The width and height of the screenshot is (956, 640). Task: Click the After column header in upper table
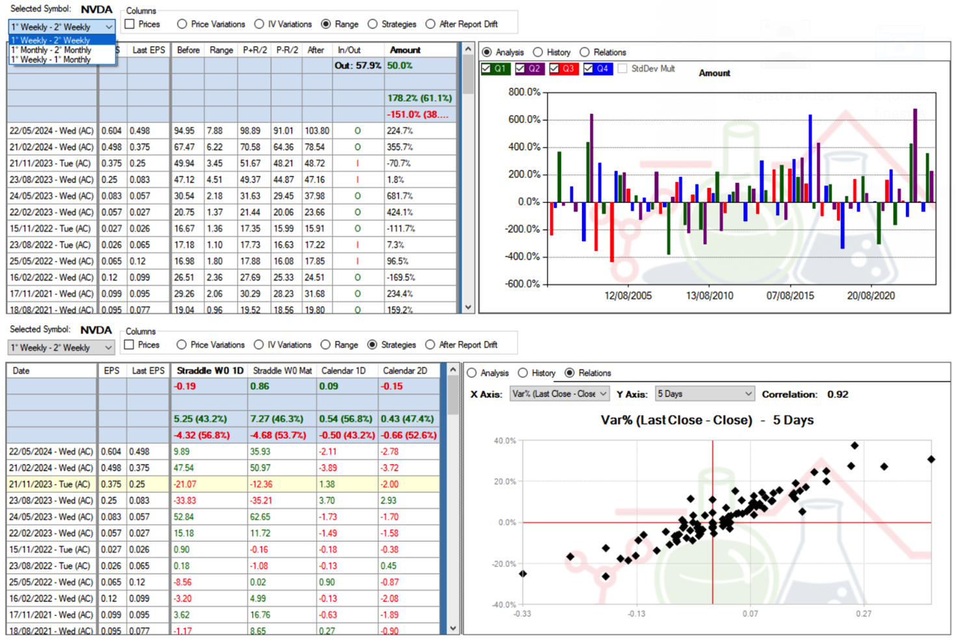318,50
